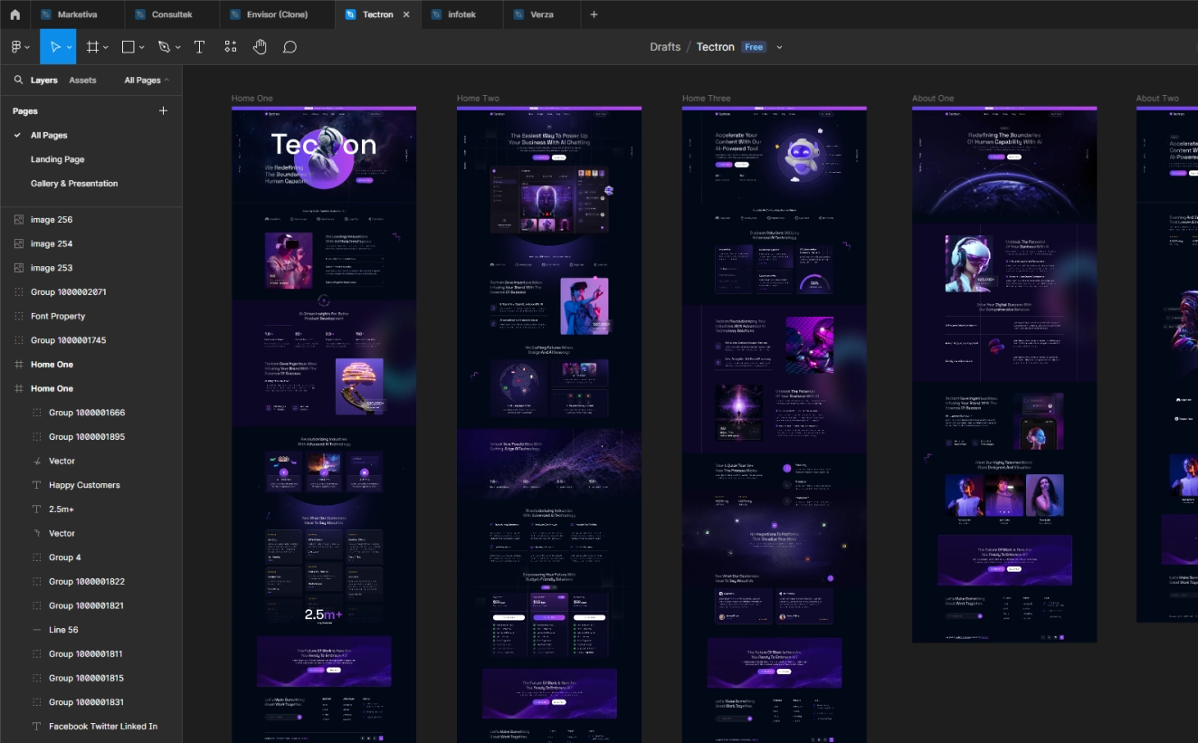The width and height of the screenshot is (1198, 743).
Task: Select the Group 1000001895 layer
Action: pyautogui.click(x=90, y=436)
